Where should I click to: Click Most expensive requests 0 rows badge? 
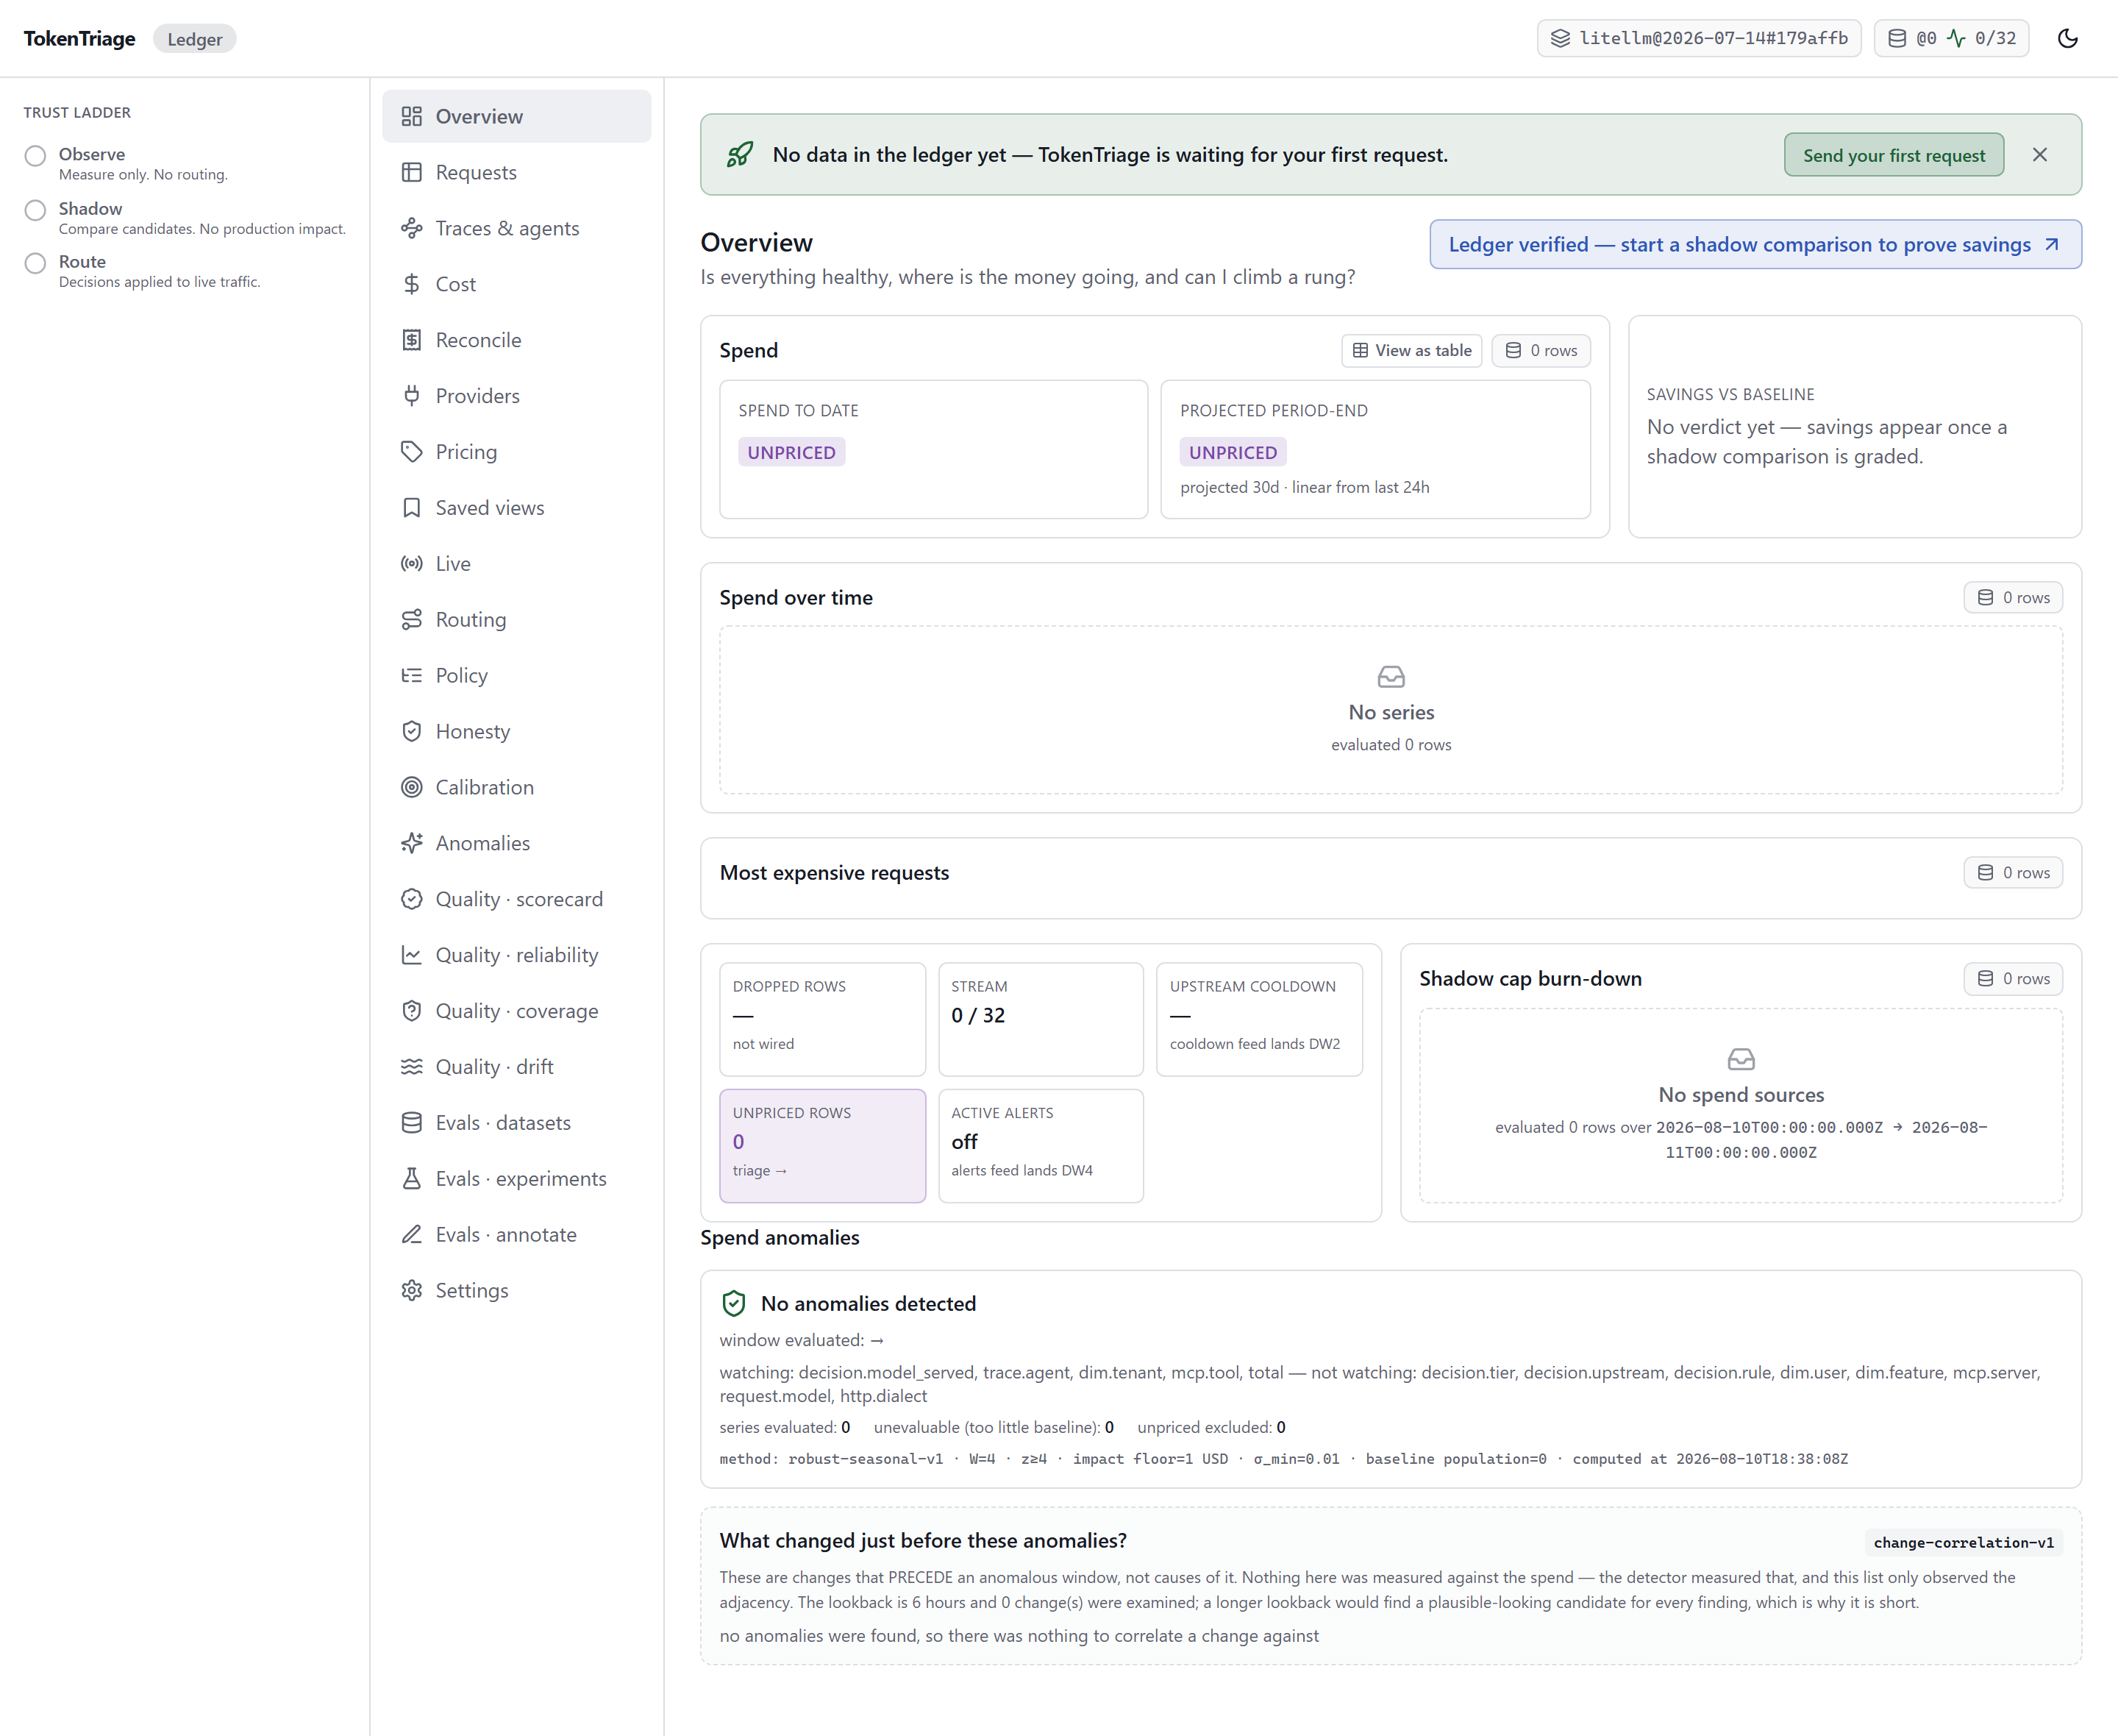[x=2013, y=873]
